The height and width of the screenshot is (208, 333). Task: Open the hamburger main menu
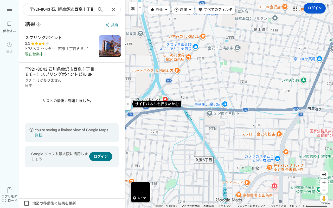pos(9,9)
